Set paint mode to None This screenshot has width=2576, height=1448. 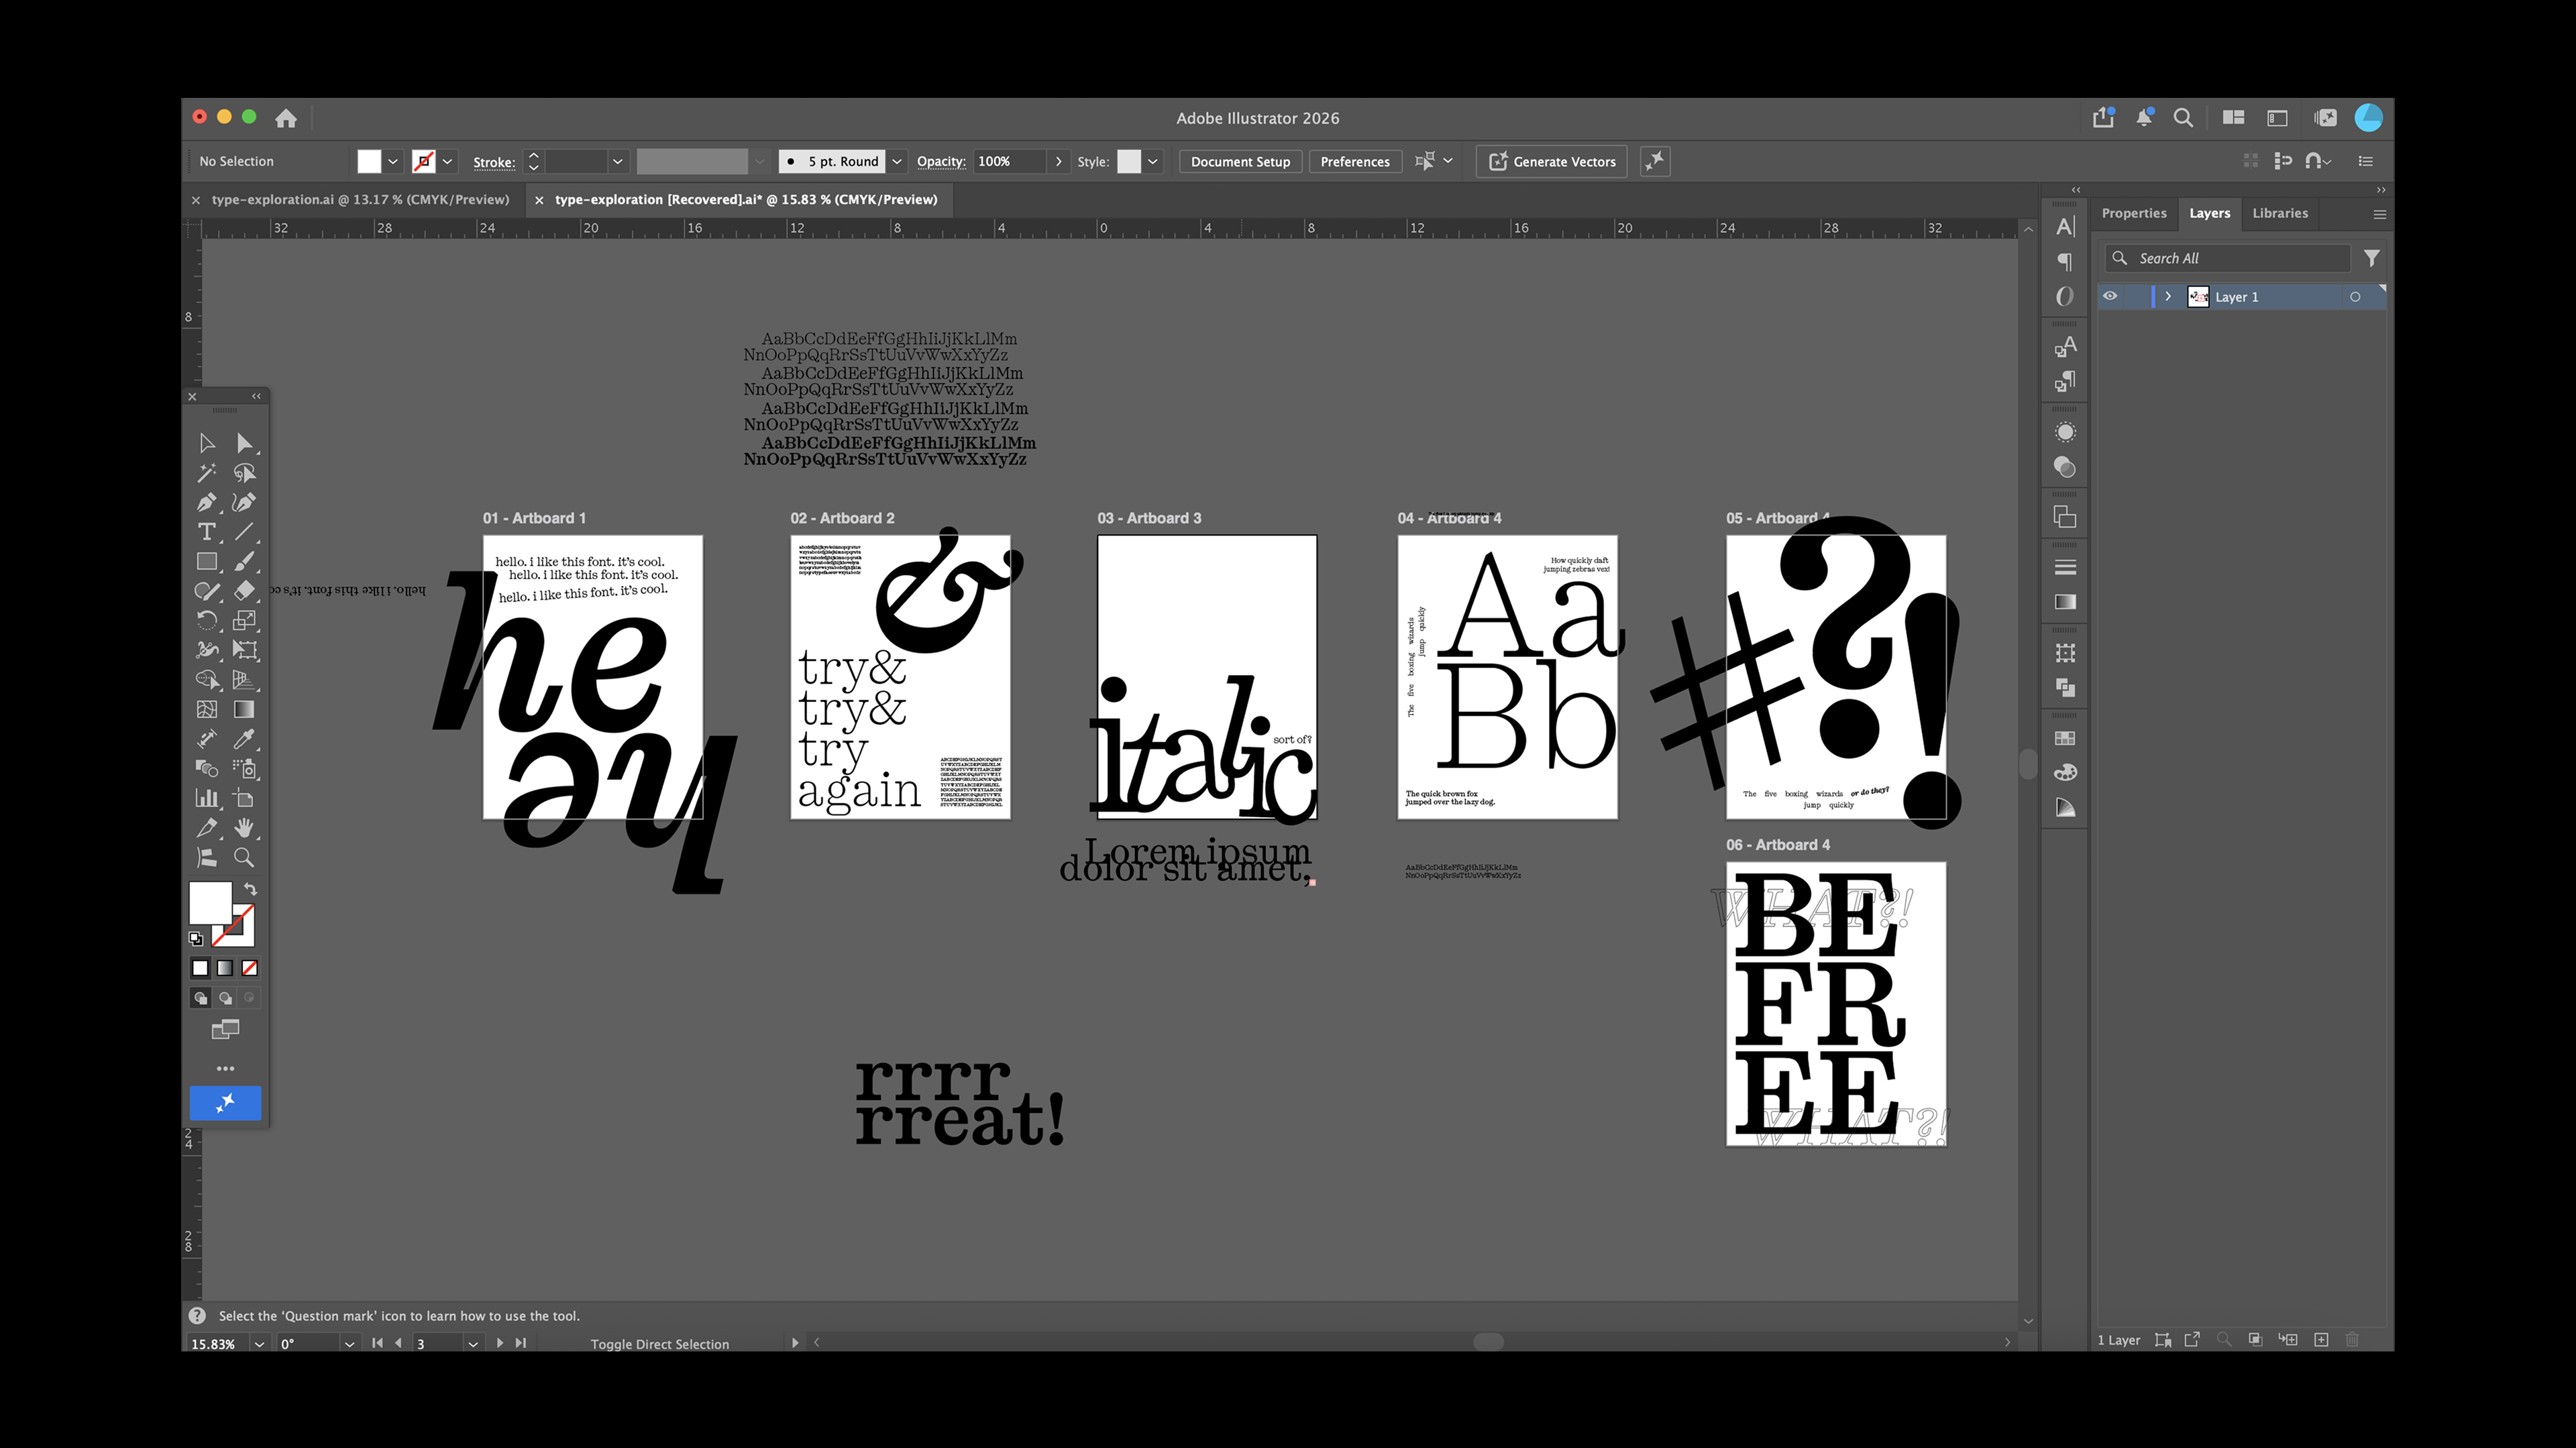250,968
